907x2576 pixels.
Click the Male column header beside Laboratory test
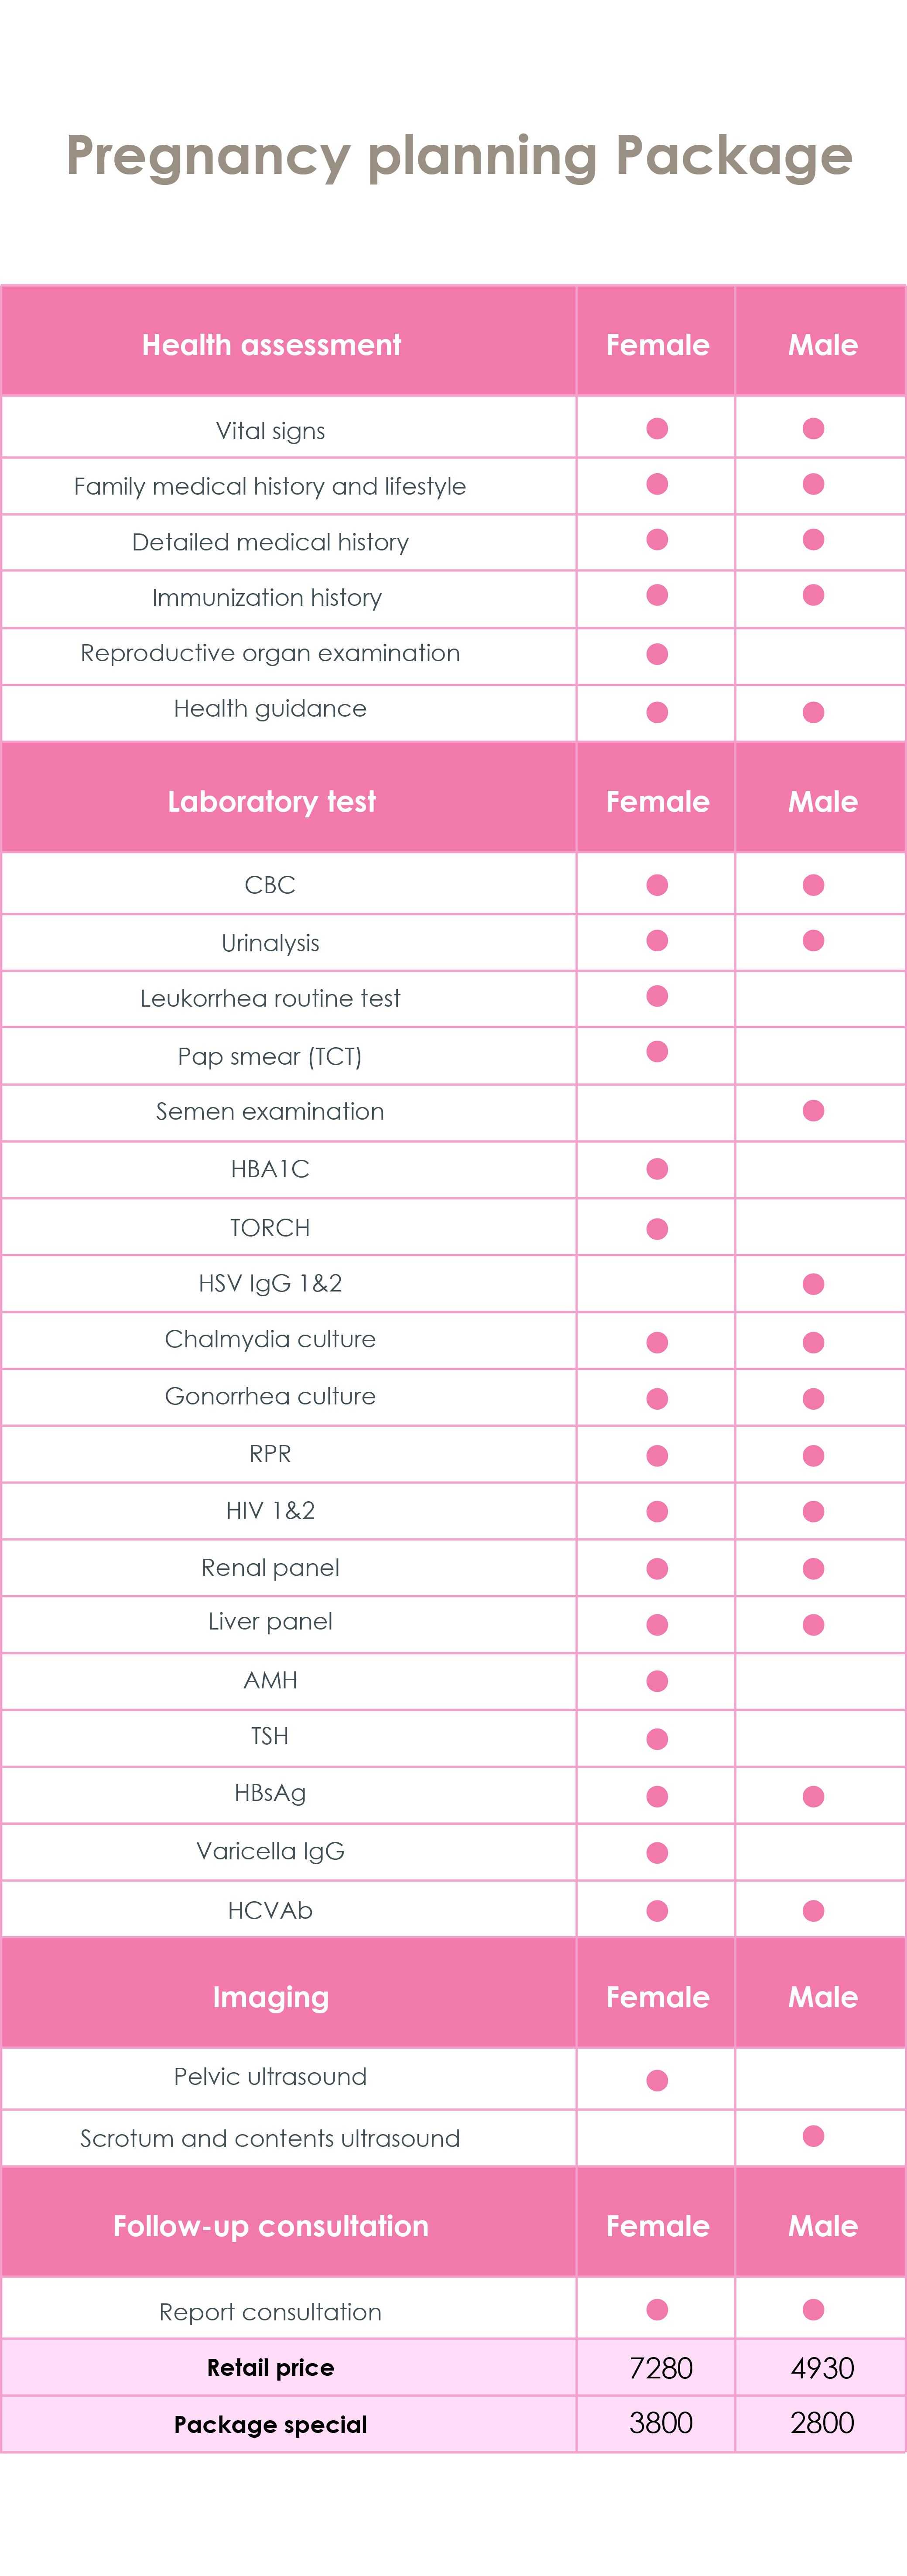coord(822,802)
